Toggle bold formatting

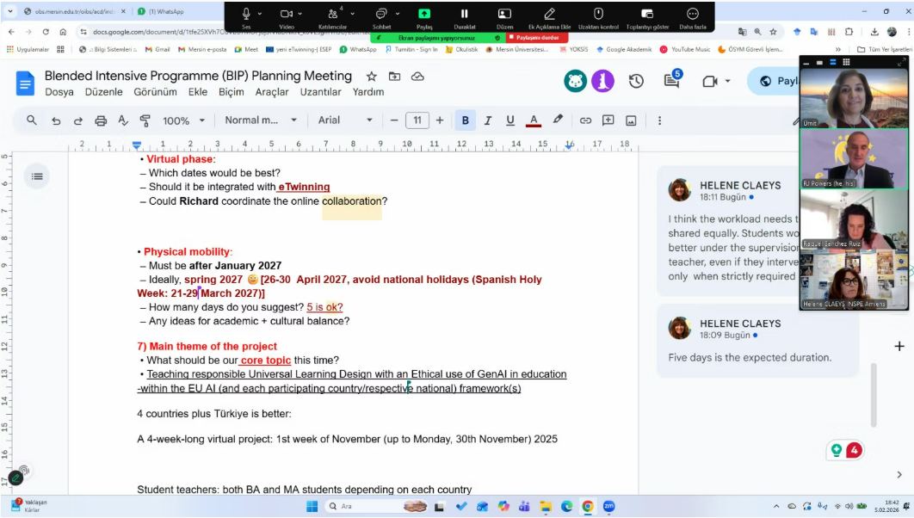pos(466,120)
